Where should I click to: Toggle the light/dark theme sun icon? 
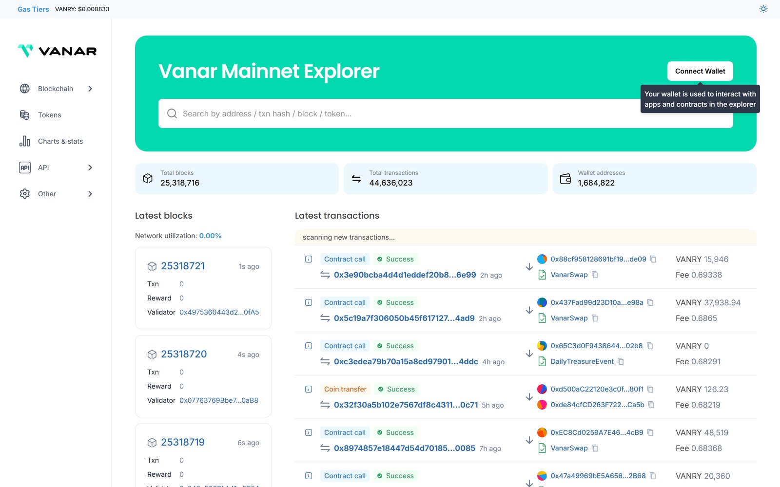pyautogui.click(x=763, y=9)
